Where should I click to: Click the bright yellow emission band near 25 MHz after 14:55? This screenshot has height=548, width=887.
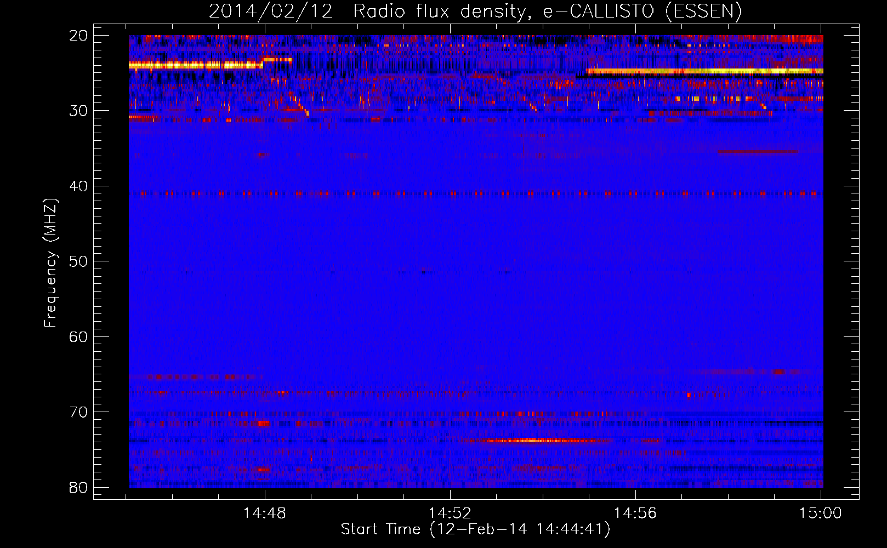click(705, 71)
